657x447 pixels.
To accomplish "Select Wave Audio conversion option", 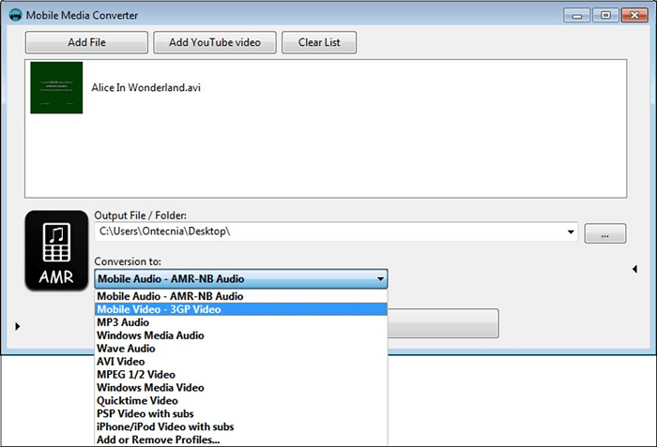I will pyautogui.click(x=241, y=349).
